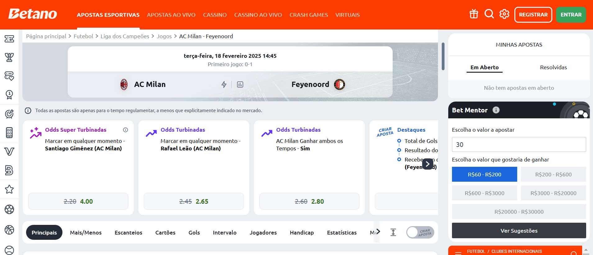Open the Cassino nav tab
The image size is (593, 255).
tap(215, 15)
